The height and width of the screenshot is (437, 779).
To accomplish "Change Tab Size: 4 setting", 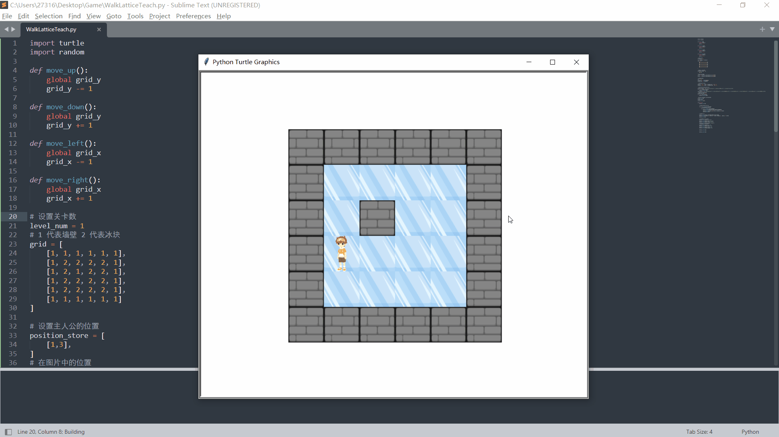I will pos(699,432).
